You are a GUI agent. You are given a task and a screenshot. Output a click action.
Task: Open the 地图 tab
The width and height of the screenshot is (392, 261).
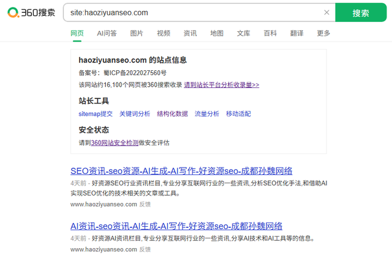point(217,33)
